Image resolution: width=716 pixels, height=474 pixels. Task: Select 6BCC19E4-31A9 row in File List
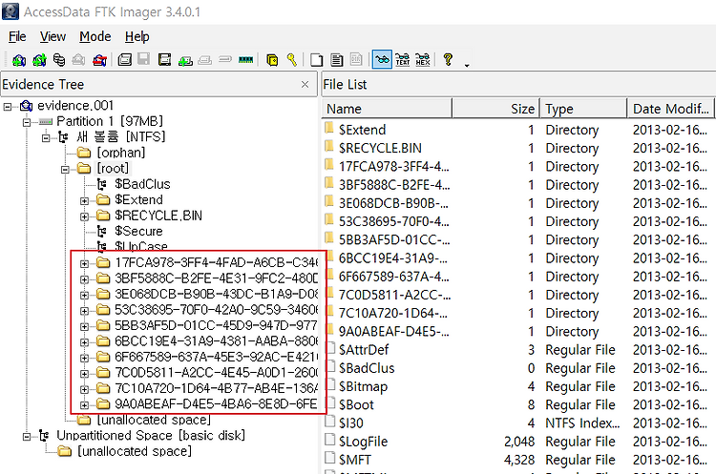click(x=518, y=258)
